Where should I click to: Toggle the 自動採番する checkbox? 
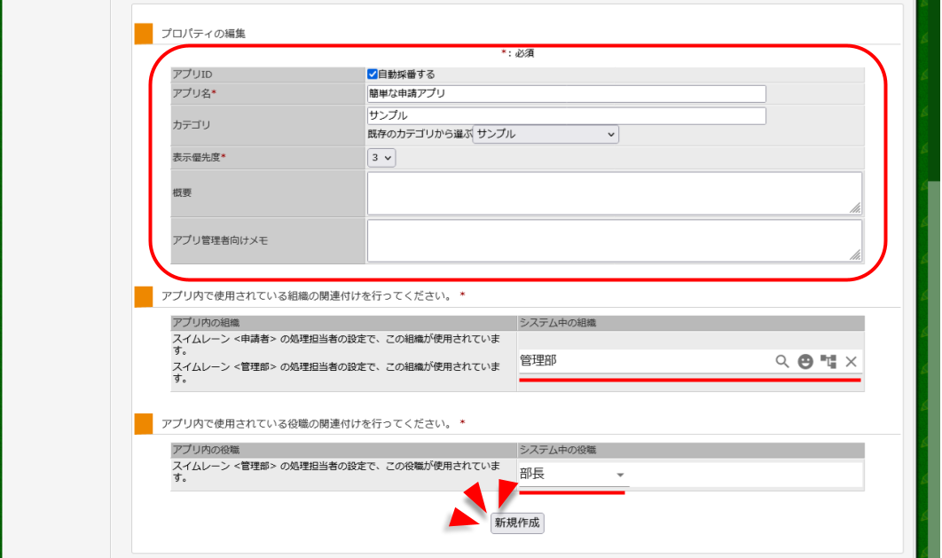tap(373, 74)
